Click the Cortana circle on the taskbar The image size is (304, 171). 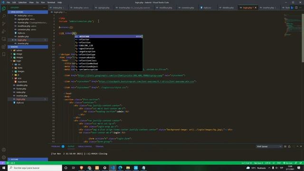[66, 168]
